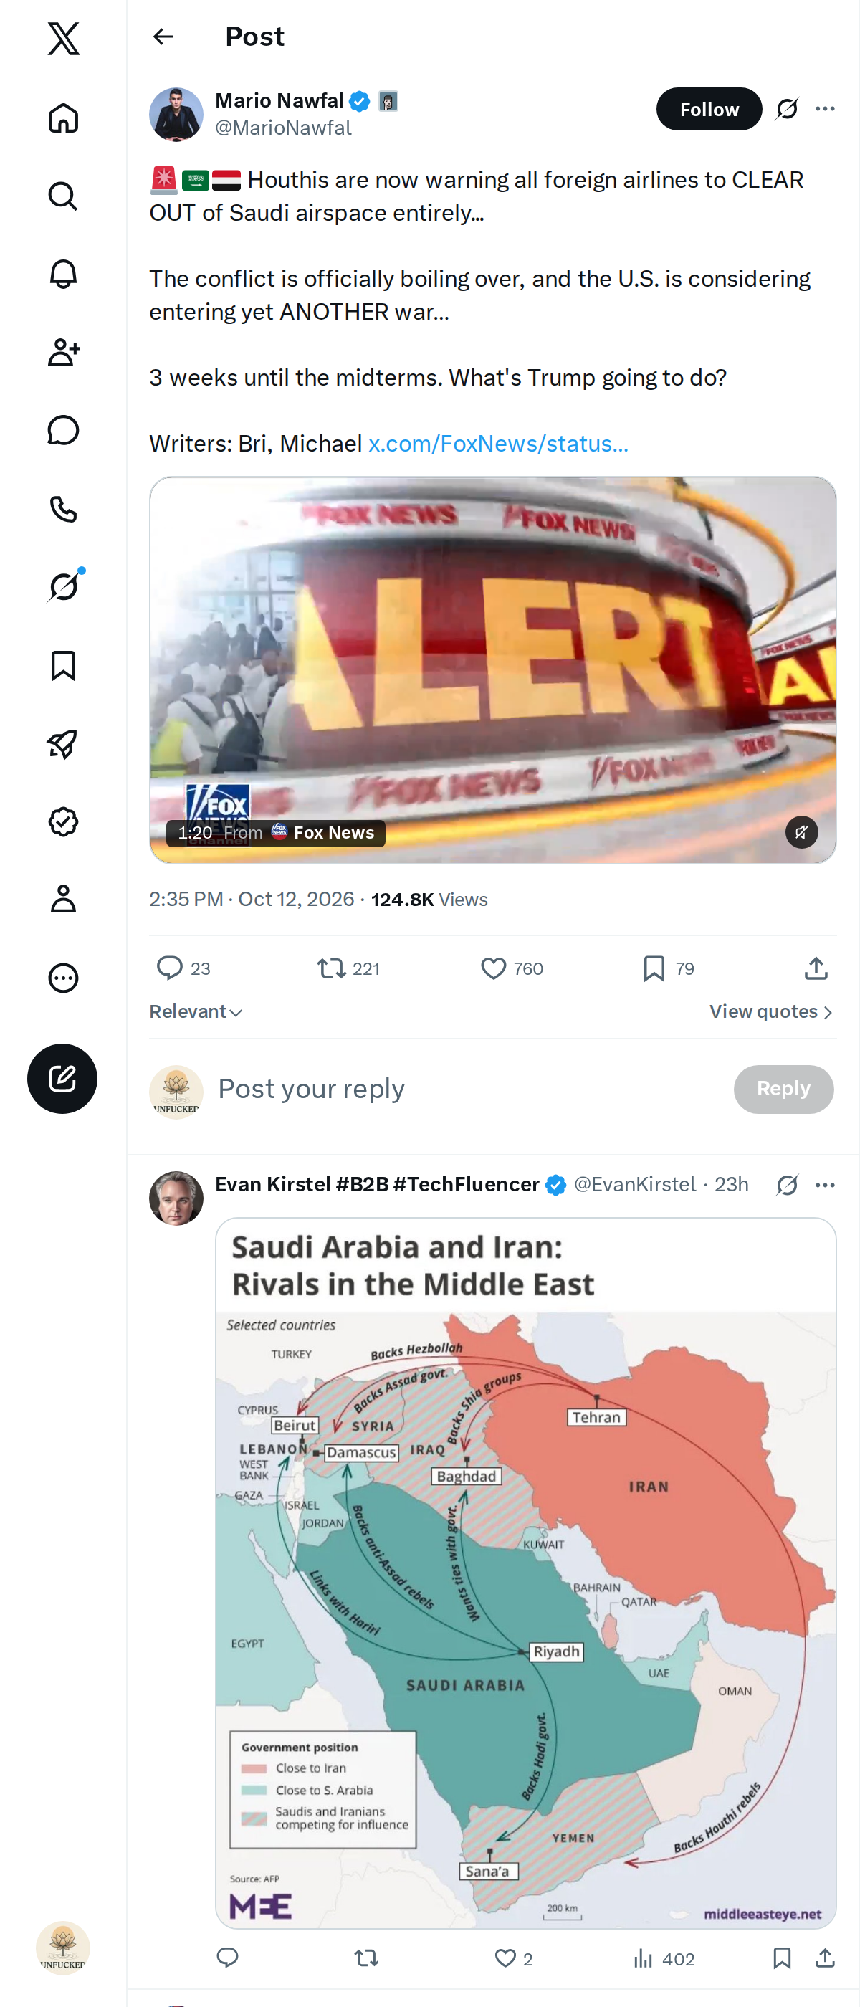This screenshot has height=2007, width=860.
Task: Open the Home icon in sidebar
Action: pyautogui.click(x=63, y=118)
